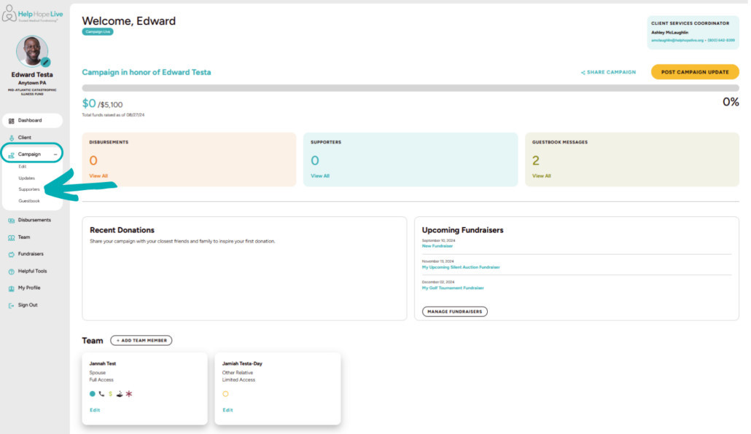Open Dashboard from the sidebar icon
Viewport: 751px width, 434px height.
coord(12,121)
